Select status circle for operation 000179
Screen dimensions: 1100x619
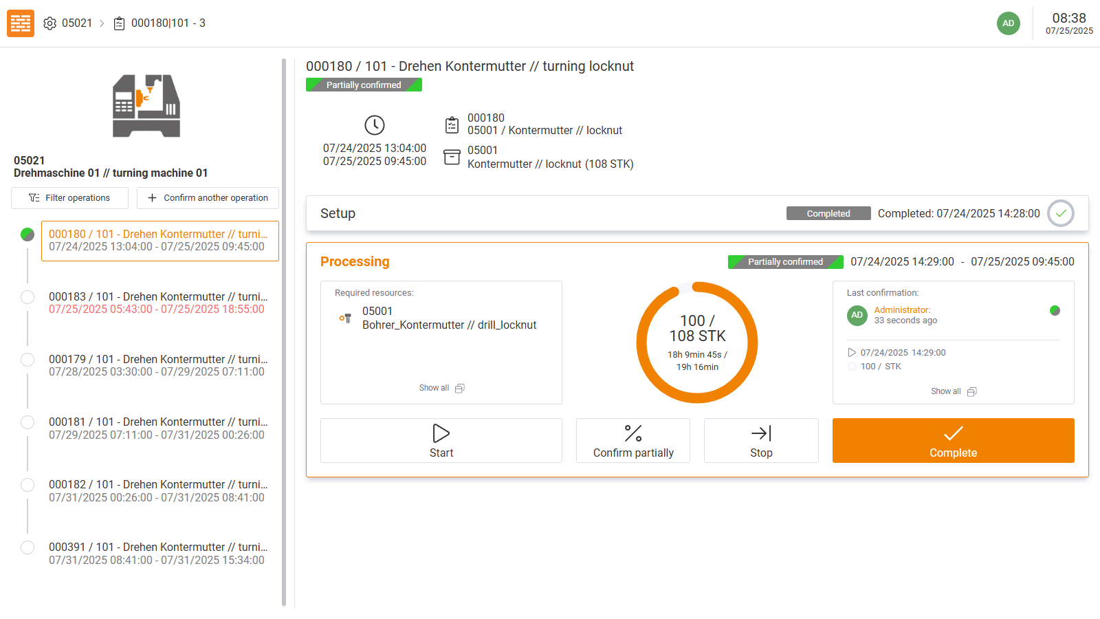pyautogui.click(x=27, y=360)
